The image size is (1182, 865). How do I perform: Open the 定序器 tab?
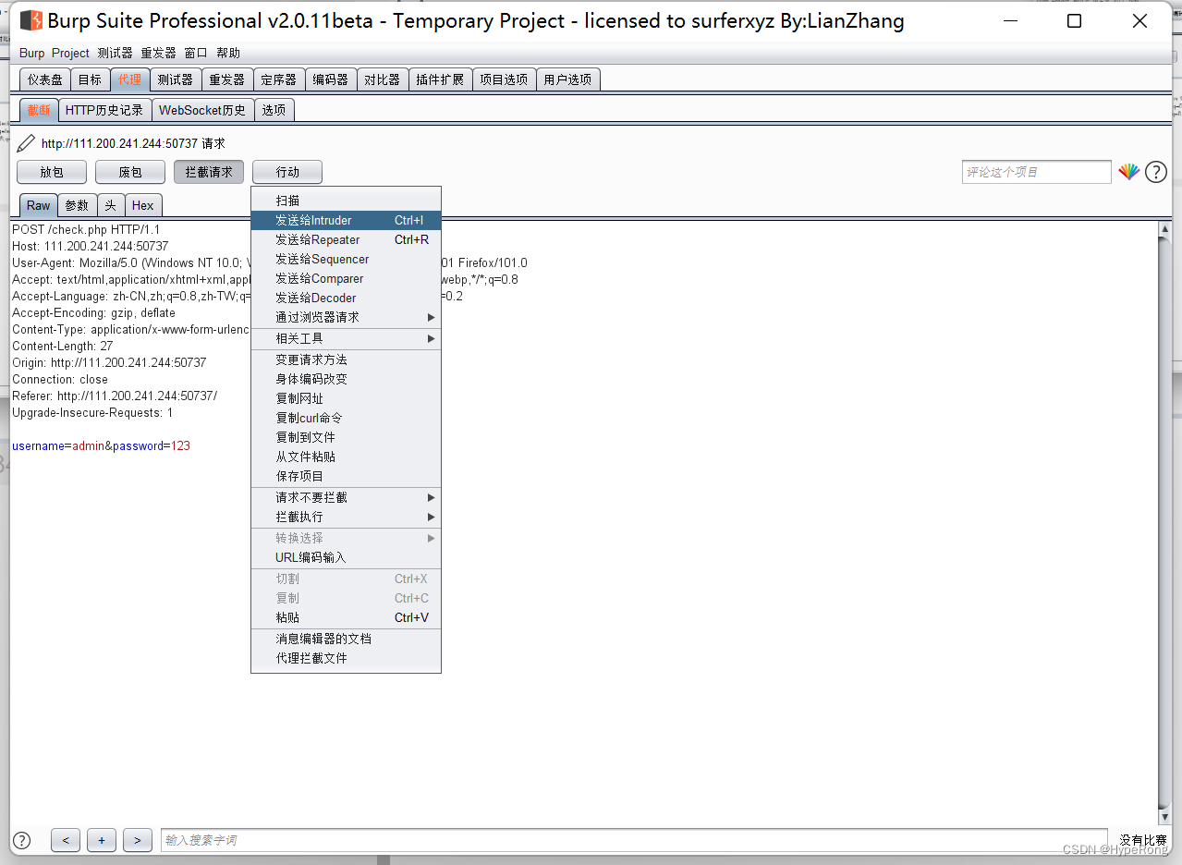[279, 79]
